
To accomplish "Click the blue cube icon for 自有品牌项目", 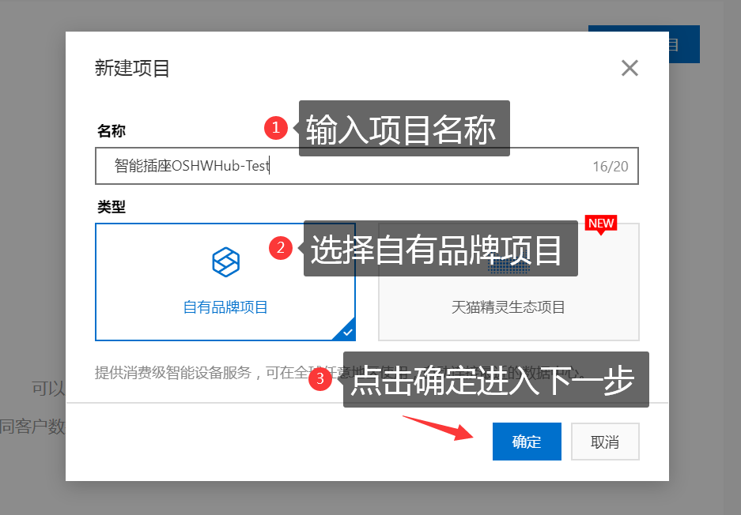I will point(226,262).
